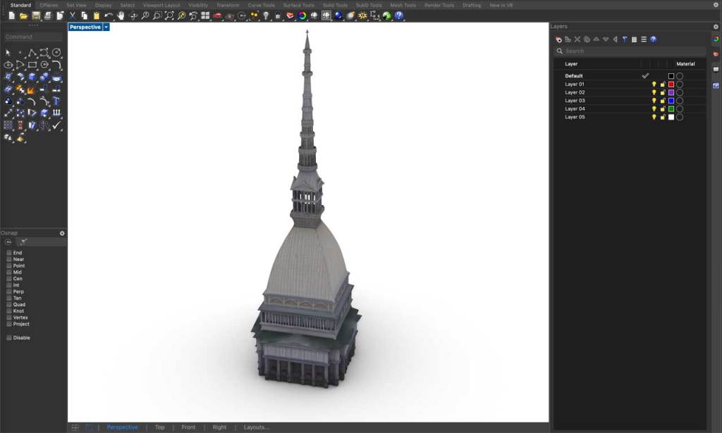
Task: Open the Layouts button at bottom
Action: pyautogui.click(x=256, y=427)
